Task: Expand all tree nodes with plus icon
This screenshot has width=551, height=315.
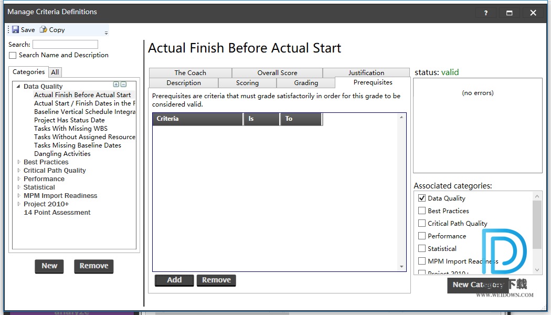Action: 116,85
